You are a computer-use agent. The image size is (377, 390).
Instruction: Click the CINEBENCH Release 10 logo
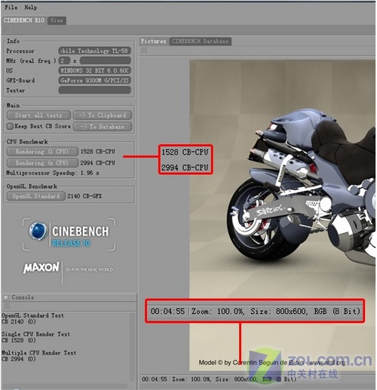(x=69, y=235)
